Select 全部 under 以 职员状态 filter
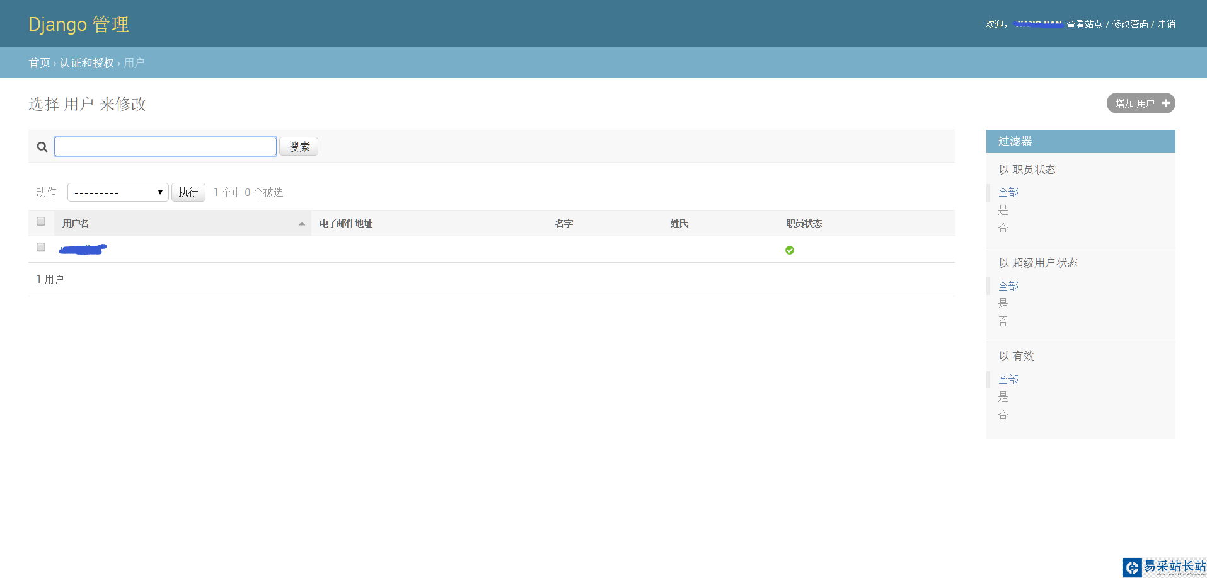This screenshot has height=578, width=1207. point(1008,192)
